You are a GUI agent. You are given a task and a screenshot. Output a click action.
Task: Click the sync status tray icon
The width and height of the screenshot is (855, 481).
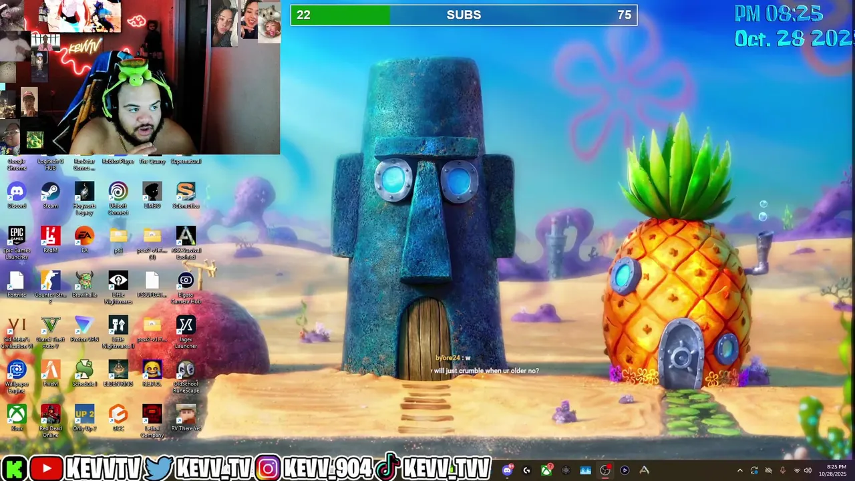(754, 470)
